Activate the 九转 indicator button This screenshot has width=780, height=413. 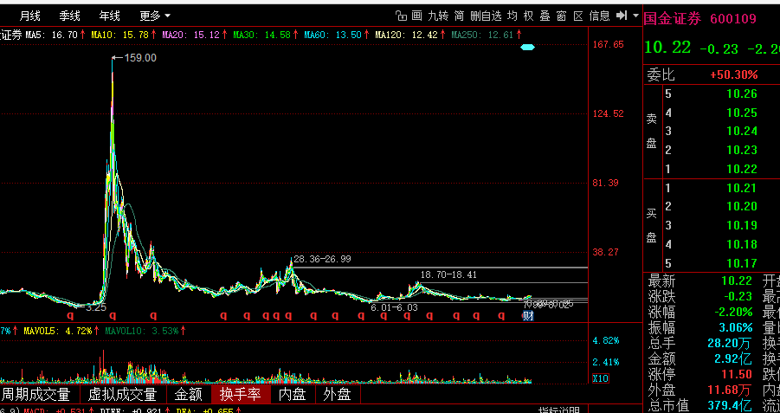[x=438, y=16]
